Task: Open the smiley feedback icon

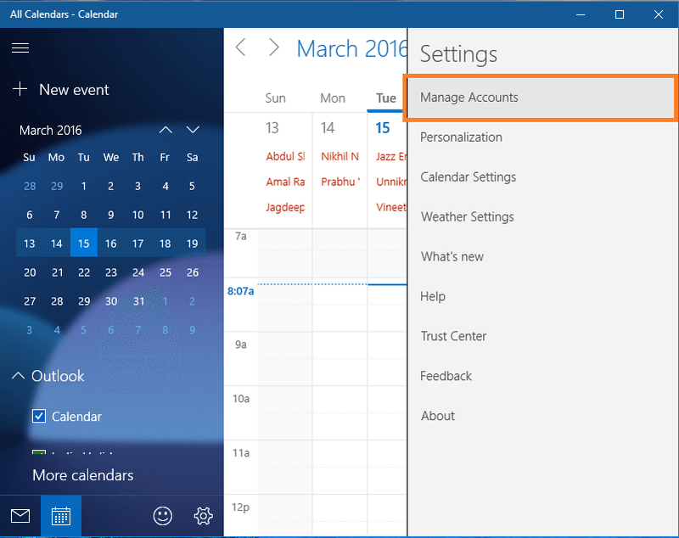Action: coord(163,516)
